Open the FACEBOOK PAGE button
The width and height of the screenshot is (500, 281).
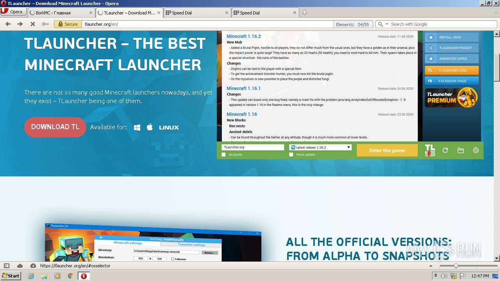tap(452, 81)
